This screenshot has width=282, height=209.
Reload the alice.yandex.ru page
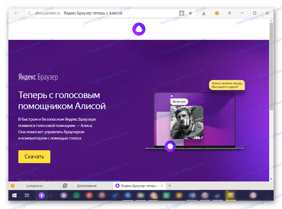click(29, 13)
